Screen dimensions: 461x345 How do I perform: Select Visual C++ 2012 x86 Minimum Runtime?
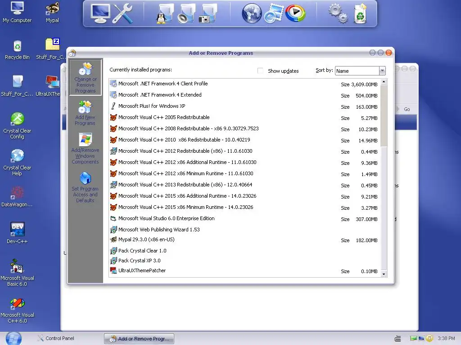244,174
